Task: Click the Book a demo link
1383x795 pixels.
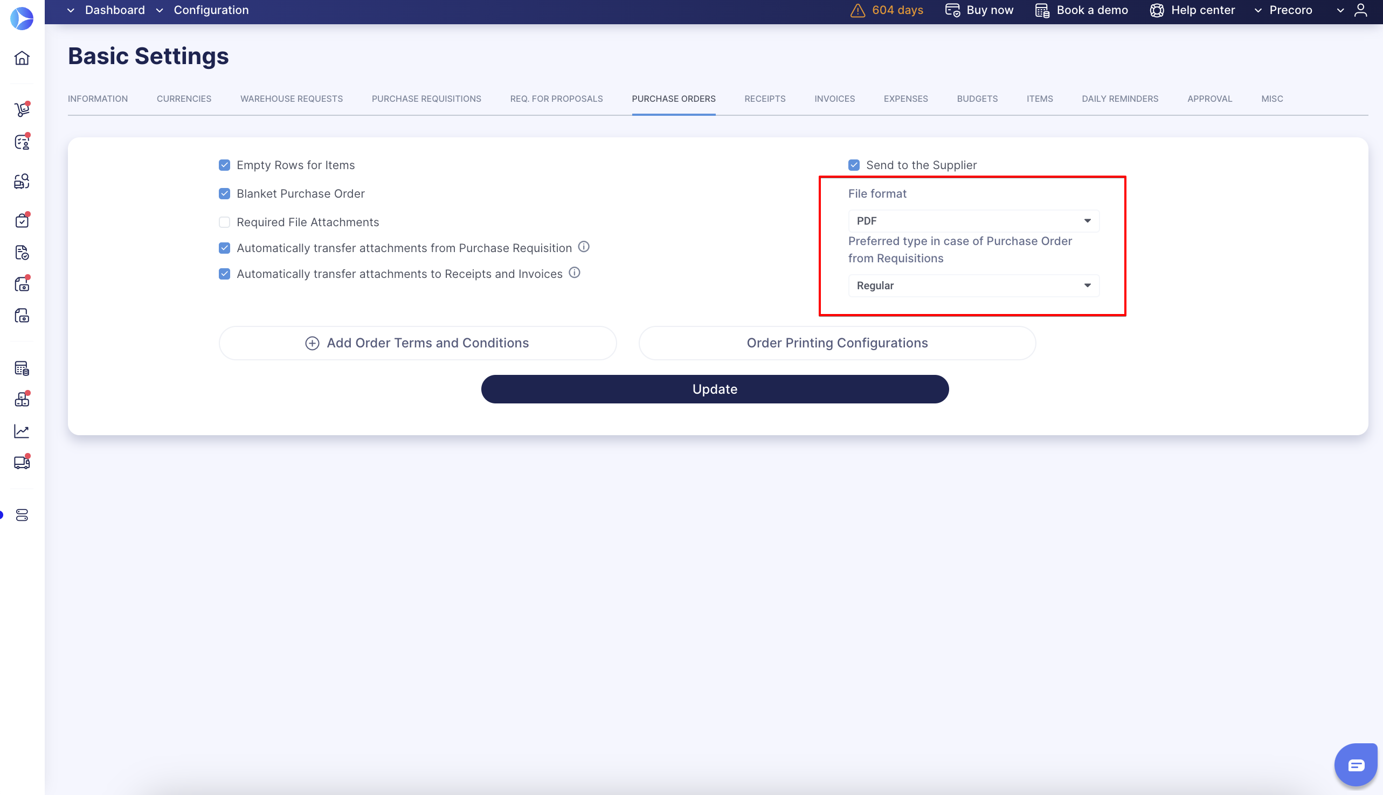Action: point(1092,10)
